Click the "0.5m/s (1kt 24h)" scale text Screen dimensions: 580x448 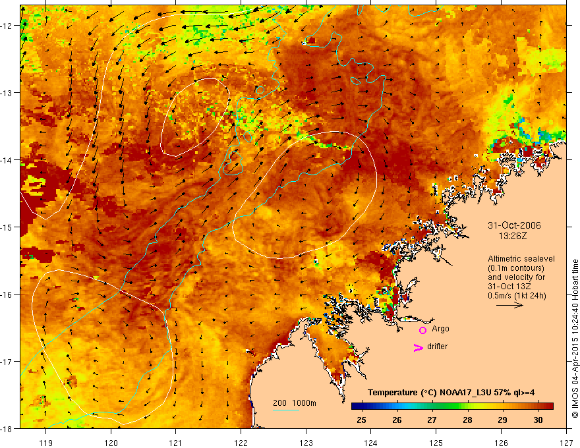(517, 296)
